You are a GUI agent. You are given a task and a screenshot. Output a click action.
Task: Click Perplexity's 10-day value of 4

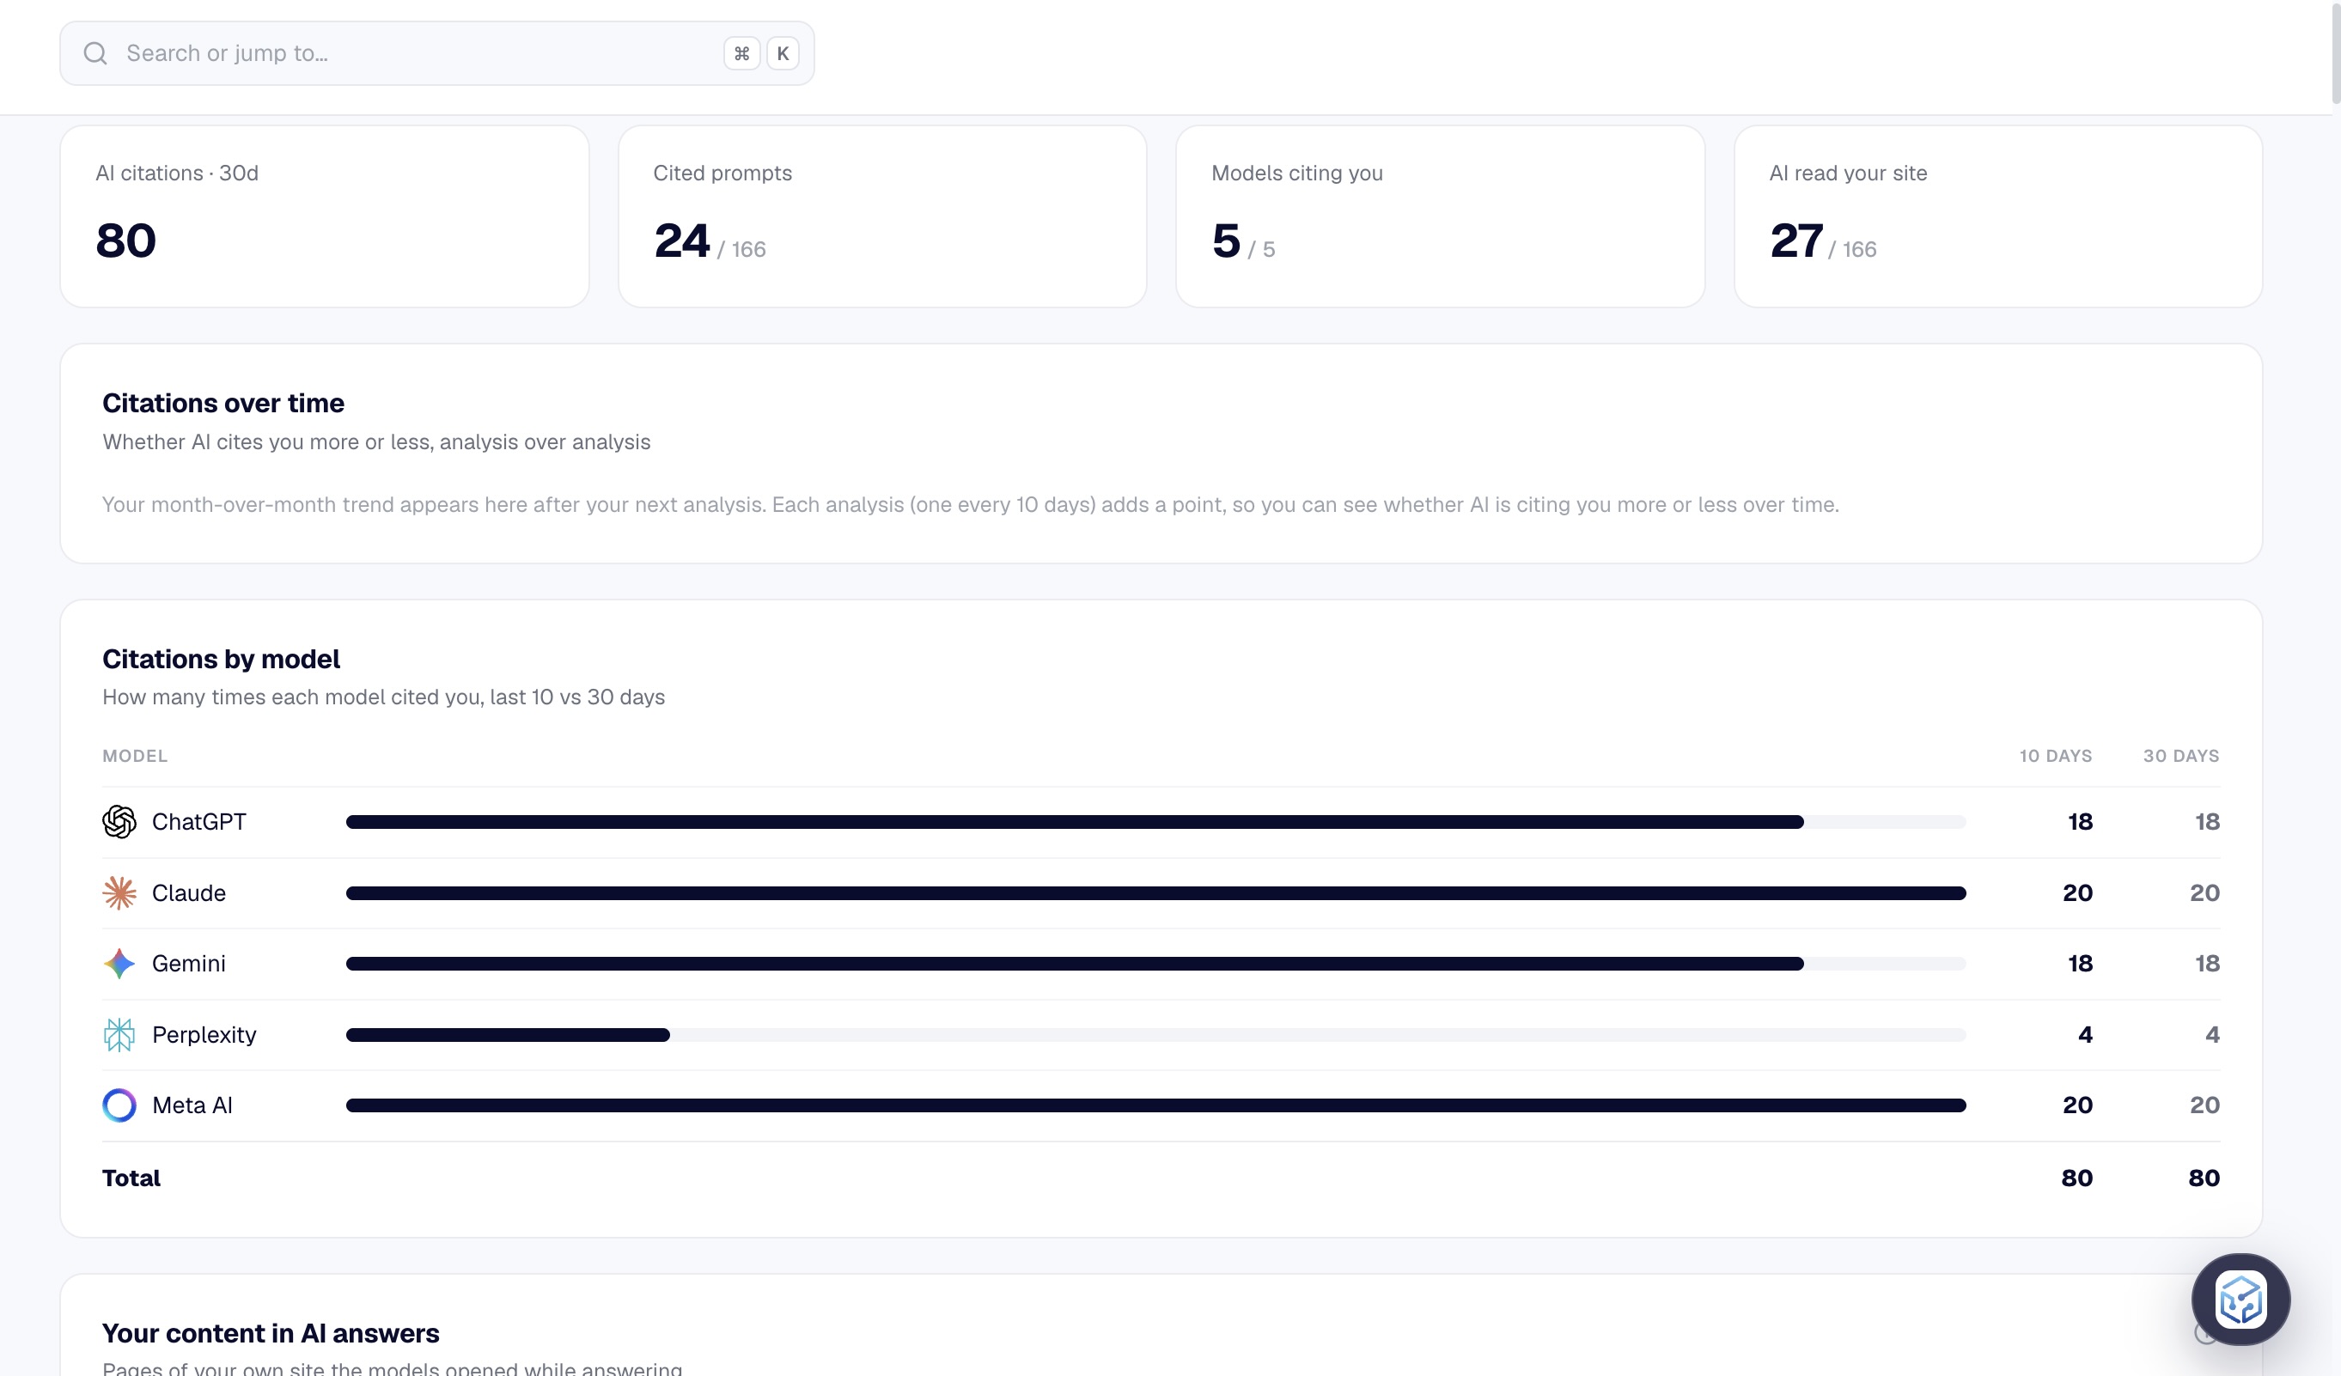coord(2086,1035)
